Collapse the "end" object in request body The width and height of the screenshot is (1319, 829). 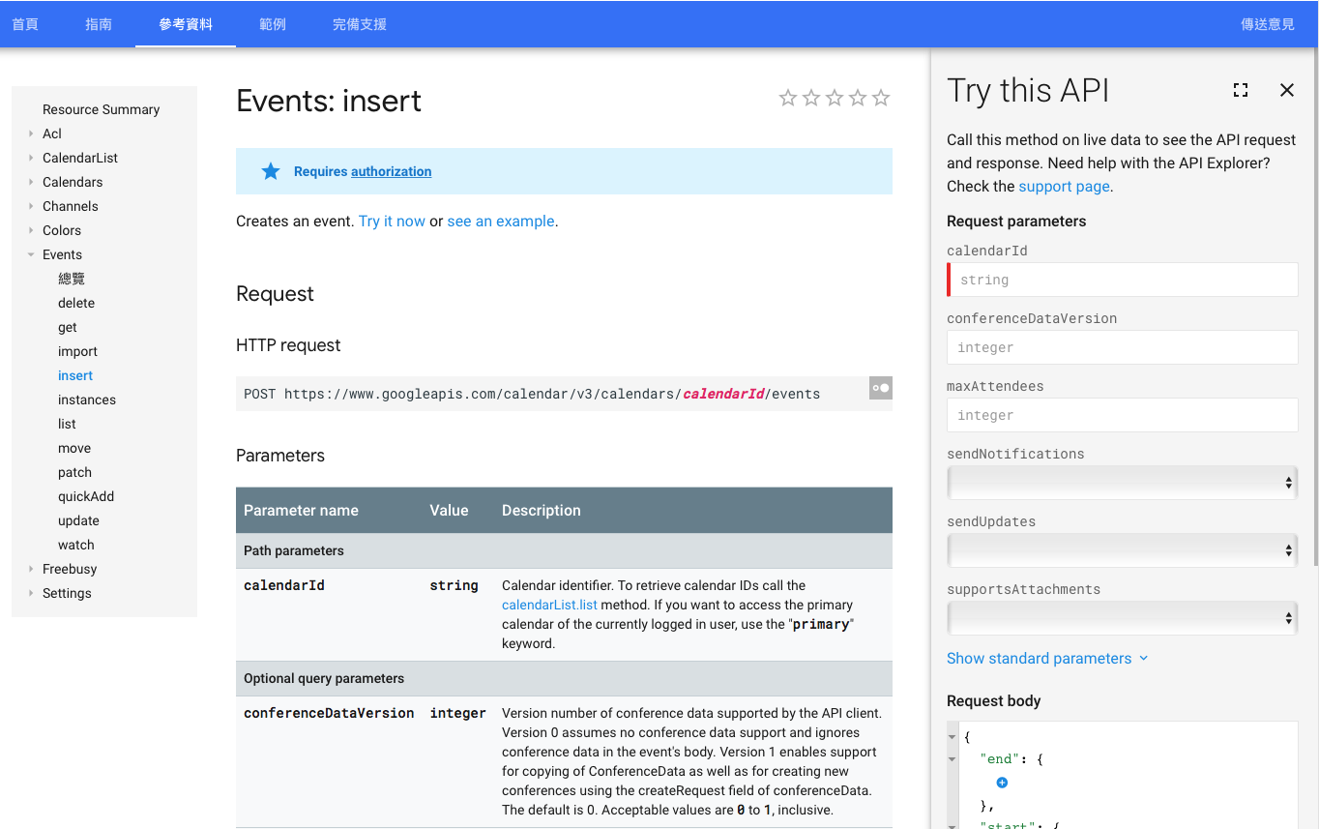953,759
